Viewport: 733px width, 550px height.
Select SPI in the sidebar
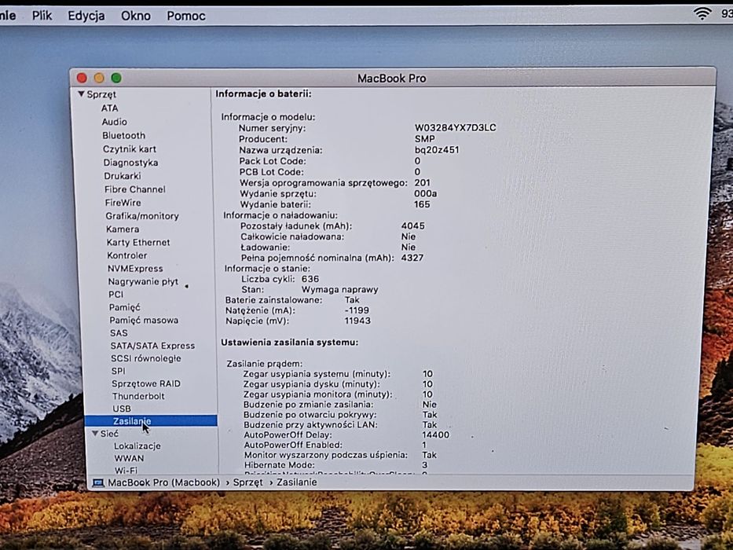[119, 371]
